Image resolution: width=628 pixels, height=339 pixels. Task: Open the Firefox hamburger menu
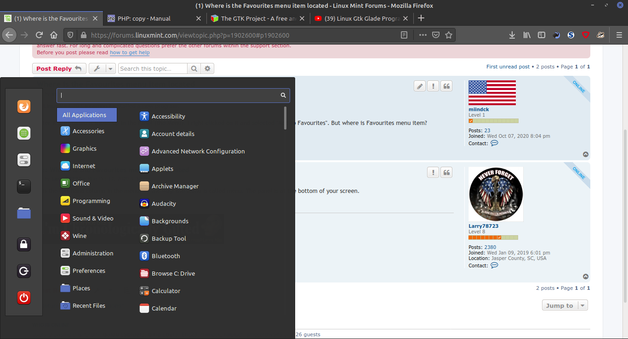[x=619, y=35]
